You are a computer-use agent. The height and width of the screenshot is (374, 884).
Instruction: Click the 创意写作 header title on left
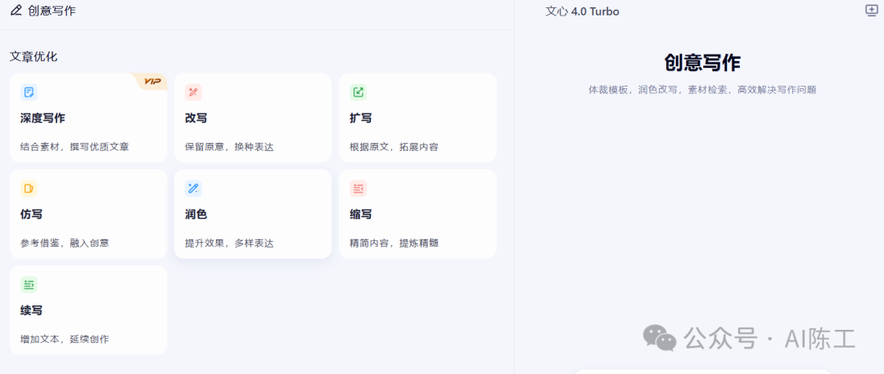52,11
